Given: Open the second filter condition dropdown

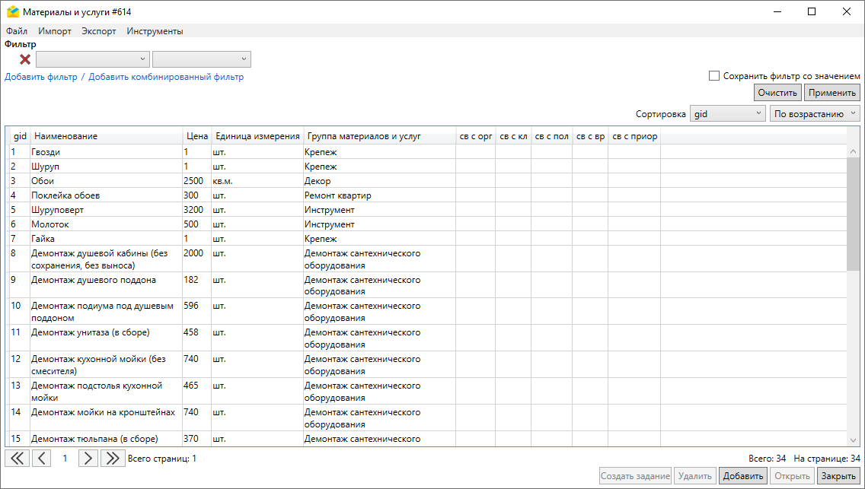Looking at the screenshot, I should click(x=202, y=59).
